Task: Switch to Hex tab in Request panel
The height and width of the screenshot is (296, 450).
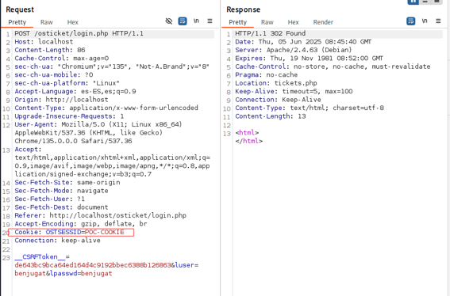Action: pos(72,22)
